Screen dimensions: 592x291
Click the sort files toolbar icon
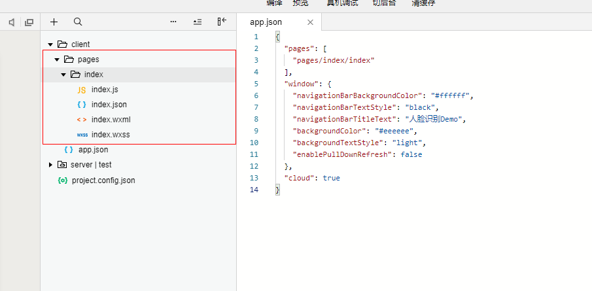coord(198,22)
